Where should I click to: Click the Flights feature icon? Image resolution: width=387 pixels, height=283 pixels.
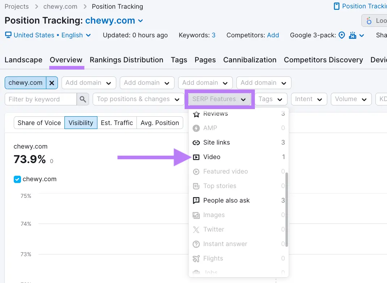click(x=196, y=258)
